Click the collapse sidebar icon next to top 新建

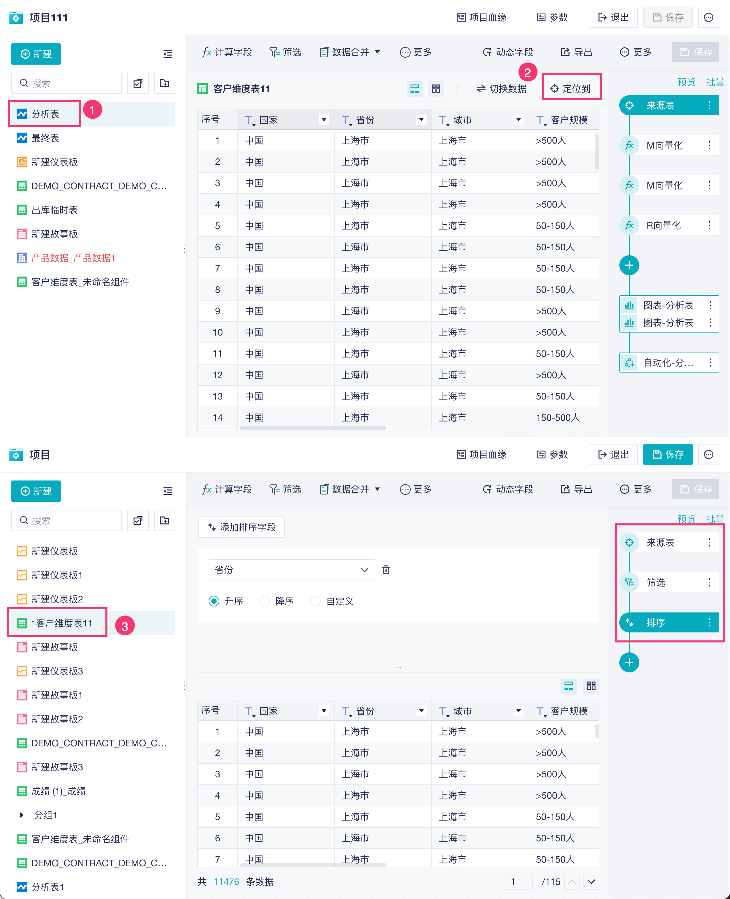[167, 54]
